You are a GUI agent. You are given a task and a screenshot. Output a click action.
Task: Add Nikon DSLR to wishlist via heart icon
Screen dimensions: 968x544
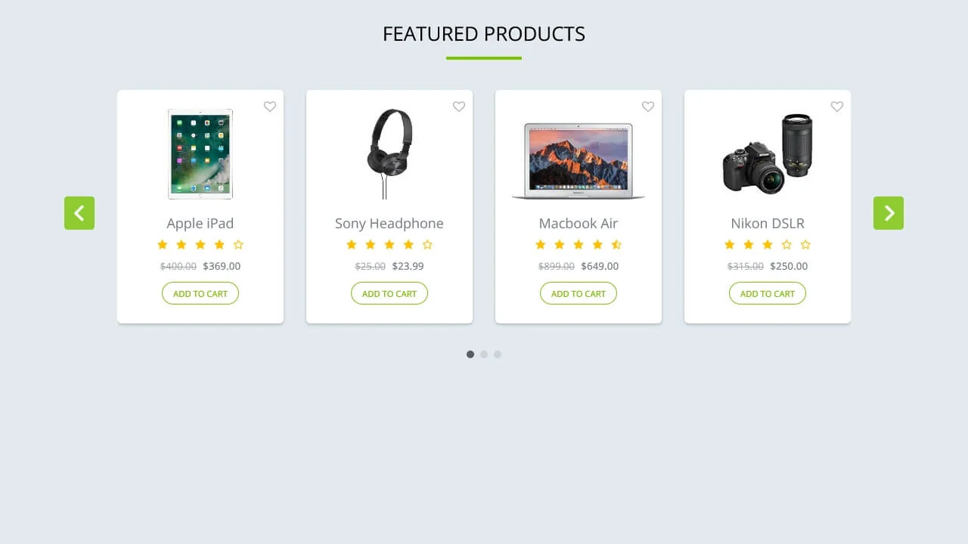pos(837,107)
